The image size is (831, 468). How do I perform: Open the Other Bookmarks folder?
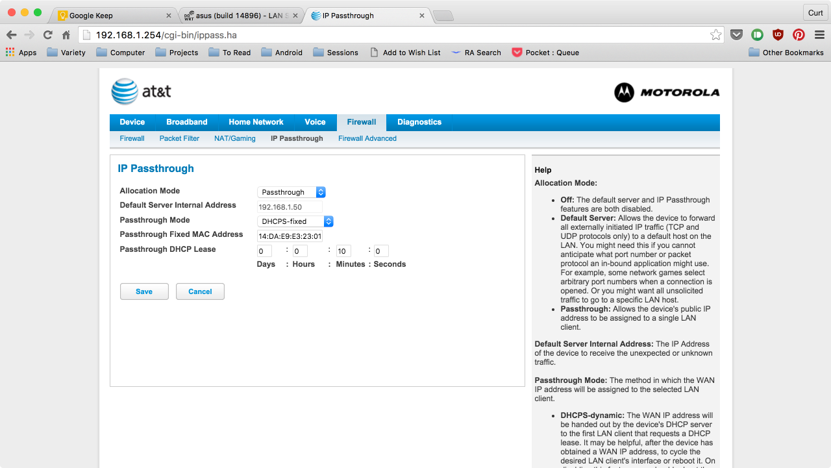[x=786, y=53]
